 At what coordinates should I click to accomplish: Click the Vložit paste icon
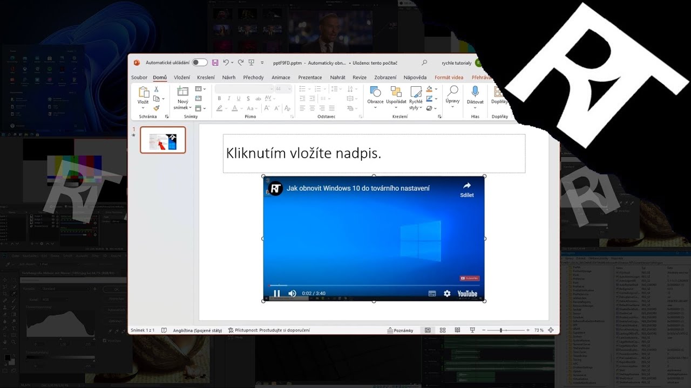143,92
